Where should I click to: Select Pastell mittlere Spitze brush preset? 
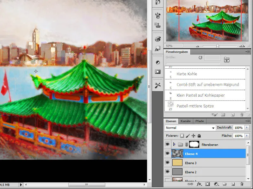pyautogui.click(x=205, y=106)
